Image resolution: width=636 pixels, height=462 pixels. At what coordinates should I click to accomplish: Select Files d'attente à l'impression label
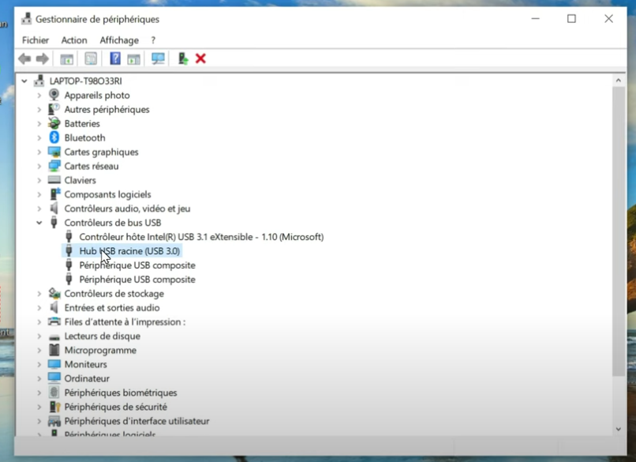(125, 322)
